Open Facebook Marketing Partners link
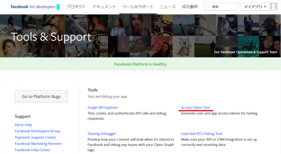 38,144
